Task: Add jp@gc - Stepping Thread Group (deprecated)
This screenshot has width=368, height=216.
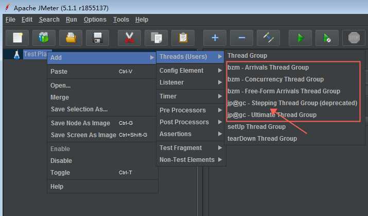Action: coord(294,103)
